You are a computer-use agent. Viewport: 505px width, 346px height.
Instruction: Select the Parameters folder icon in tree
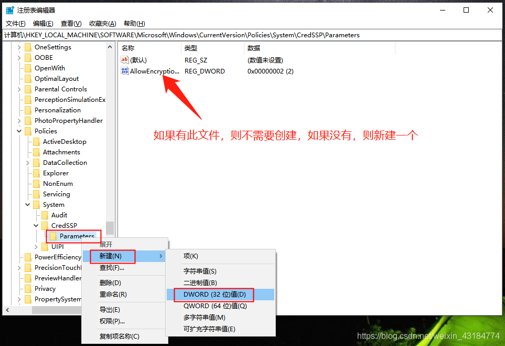click(x=53, y=236)
